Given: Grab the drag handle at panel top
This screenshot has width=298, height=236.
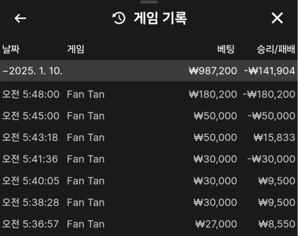Looking at the screenshot, I should coord(149,2).
